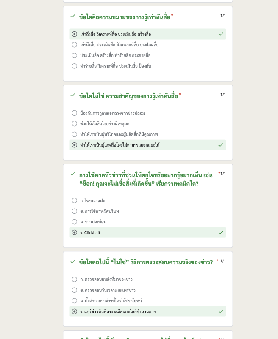
Task: Pick the radio option "ช่วยให้ตัดสินใจอย่างมีเหตุผล"
Action: 75,124
